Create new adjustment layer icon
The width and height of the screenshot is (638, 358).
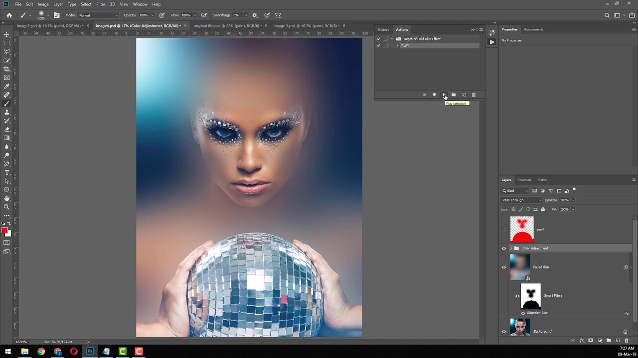pos(600,341)
